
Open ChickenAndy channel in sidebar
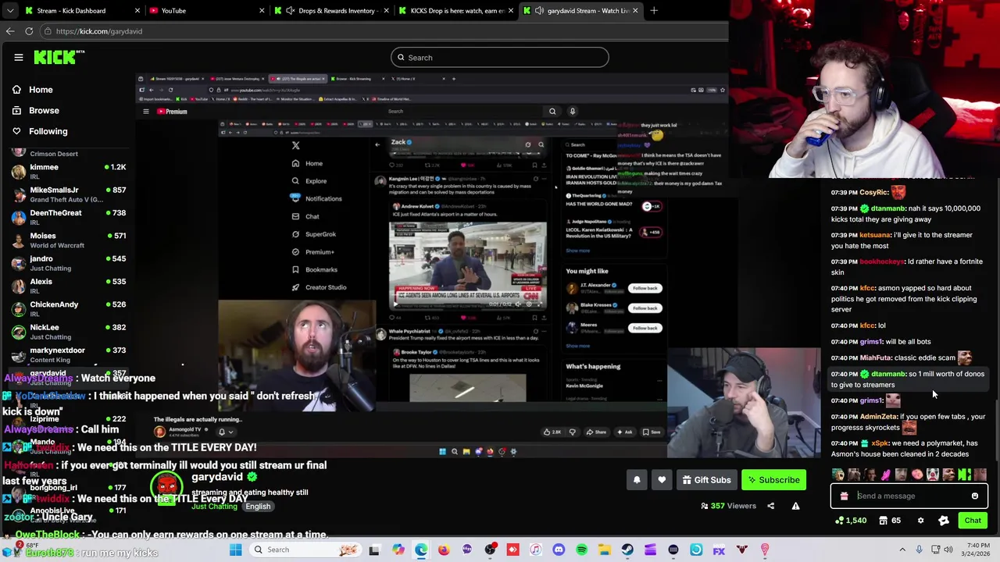pos(69,309)
